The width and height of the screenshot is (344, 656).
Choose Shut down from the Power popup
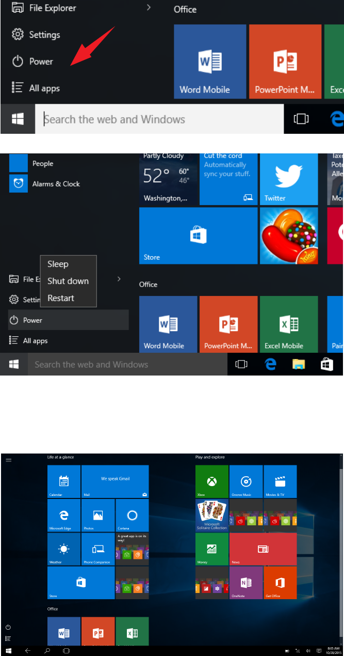click(x=68, y=281)
